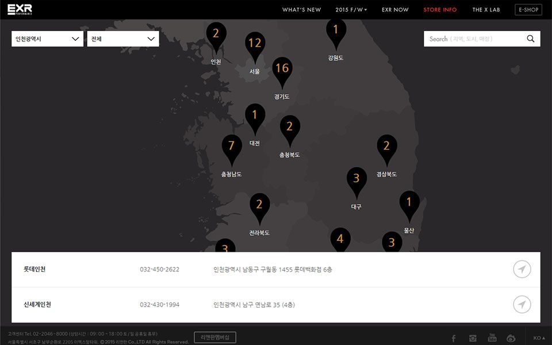Screen dimensions: 552x345
Task: Click the EXR logo in the header
Action: (20, 9)
